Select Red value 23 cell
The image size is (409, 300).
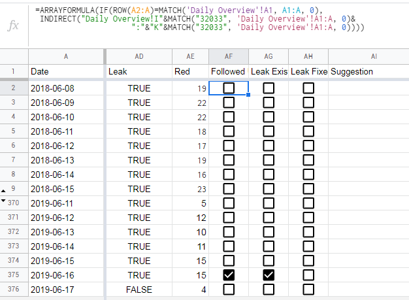[190, 189]
